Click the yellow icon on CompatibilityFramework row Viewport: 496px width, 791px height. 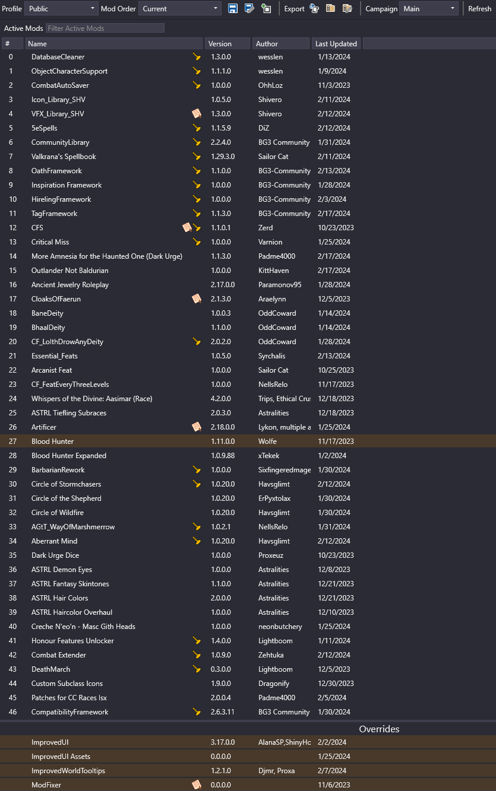pos(197,712)
